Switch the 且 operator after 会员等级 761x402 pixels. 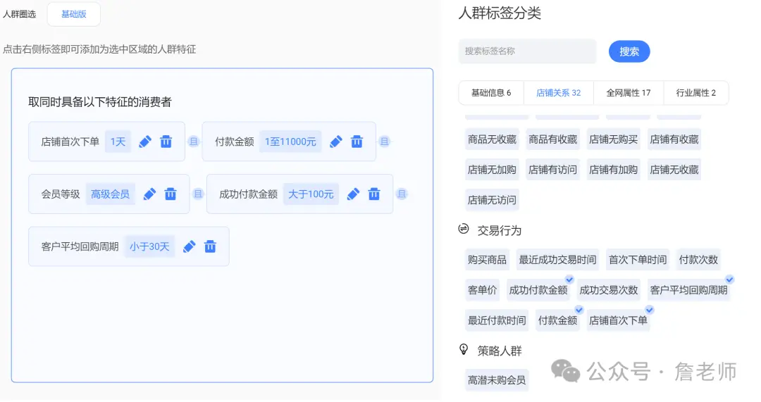198,194
